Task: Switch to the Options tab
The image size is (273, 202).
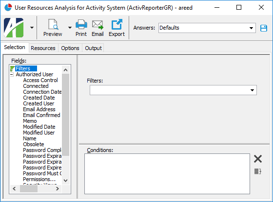Action: [x=70, y=48]
